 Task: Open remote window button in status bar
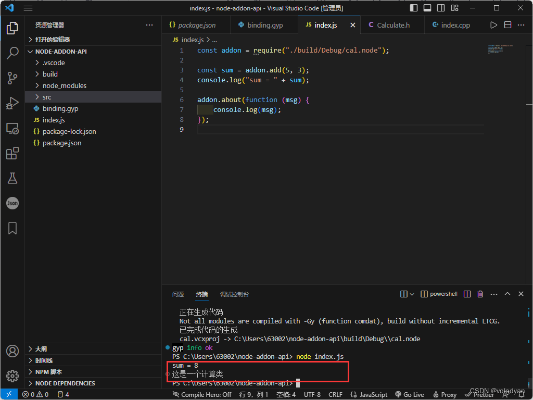click(x=9, y=395)
